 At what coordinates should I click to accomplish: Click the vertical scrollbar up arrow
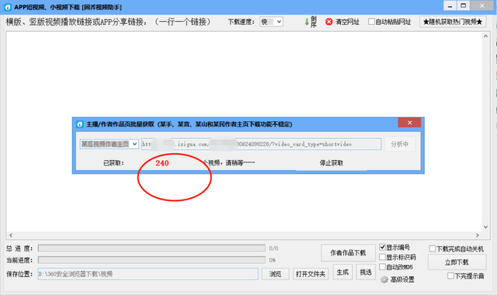(x=485, y=36)
